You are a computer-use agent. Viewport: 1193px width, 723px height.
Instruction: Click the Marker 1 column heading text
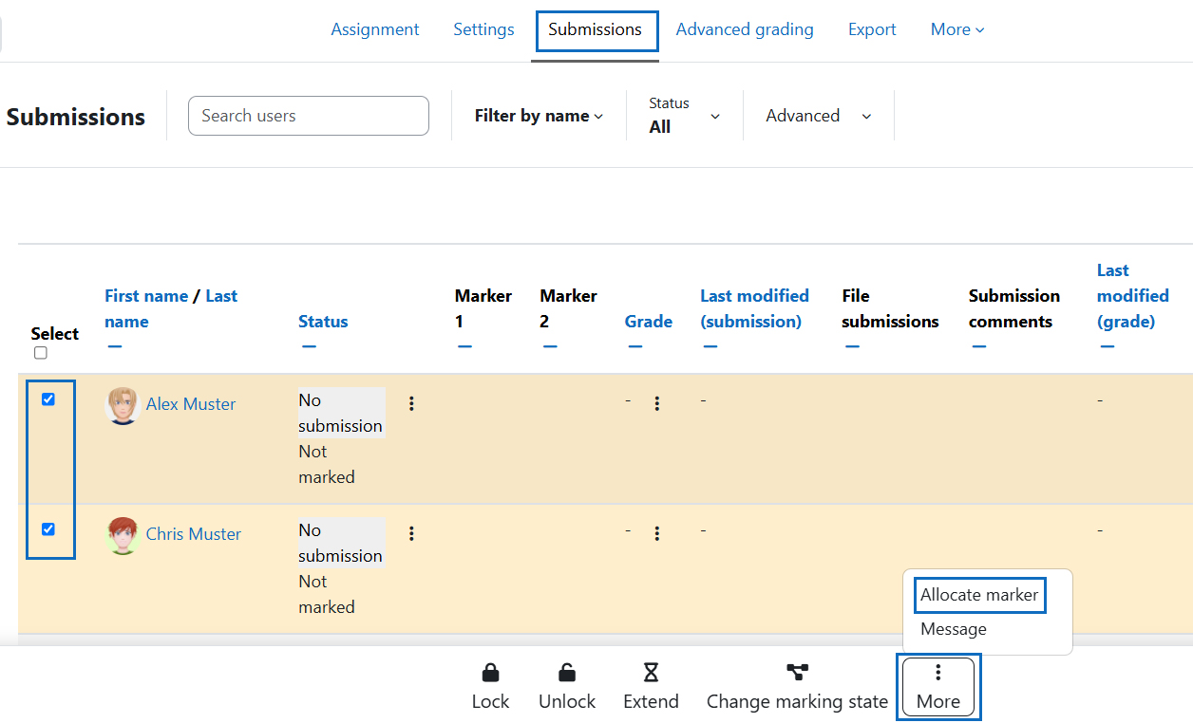pyautogui.click(x=483, y=308)
